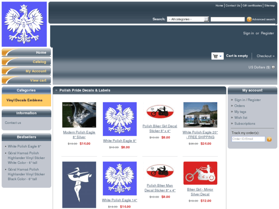This screenshot has width=279, height=209.
Task: Open White Polish Eagle 14" title link
Action: [120, 200]
